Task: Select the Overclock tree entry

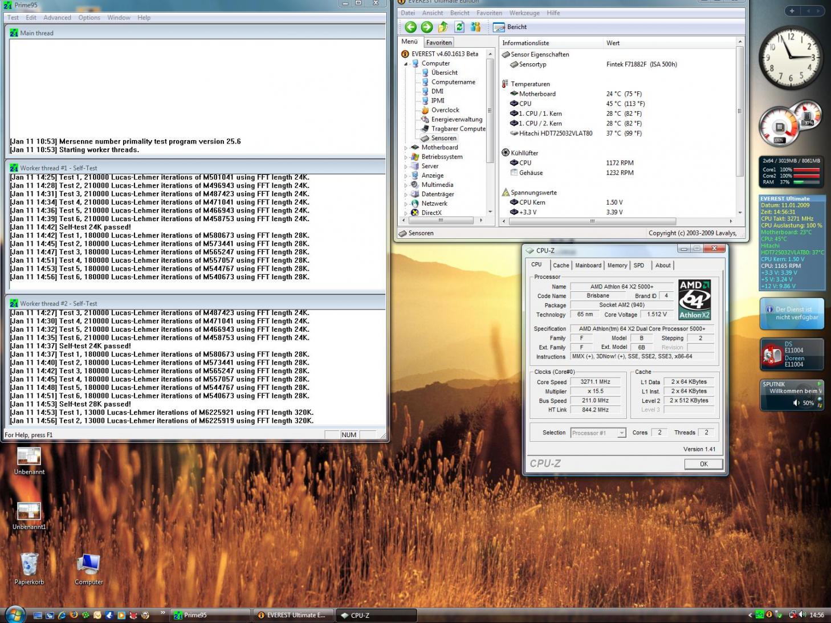Action: click(445, 110)
